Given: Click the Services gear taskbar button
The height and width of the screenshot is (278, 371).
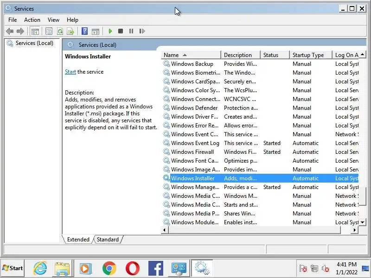Looking at the screenshot, I should (202, 268).
